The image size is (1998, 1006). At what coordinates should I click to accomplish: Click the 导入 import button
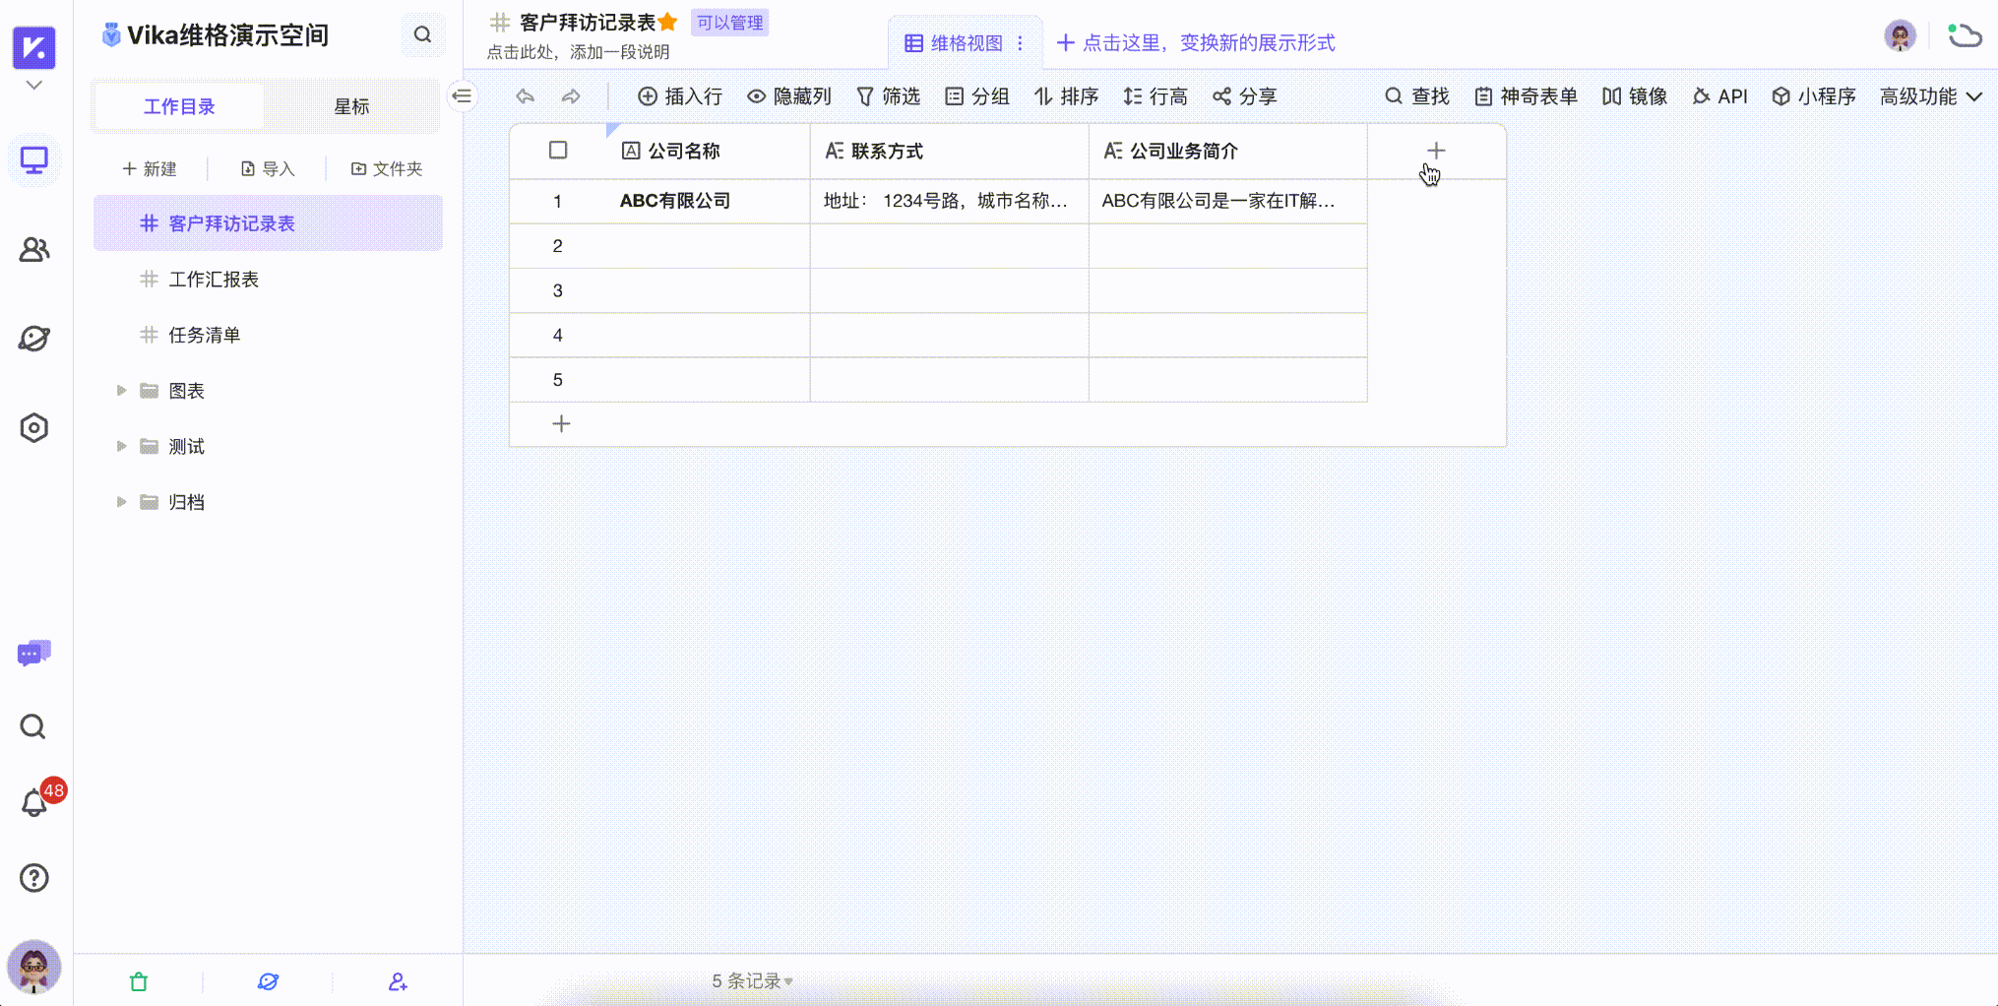(x=266, y=168)
